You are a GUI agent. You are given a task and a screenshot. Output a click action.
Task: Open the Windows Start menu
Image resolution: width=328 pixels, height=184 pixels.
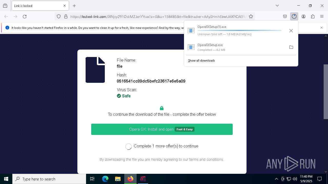pos(6,179)
